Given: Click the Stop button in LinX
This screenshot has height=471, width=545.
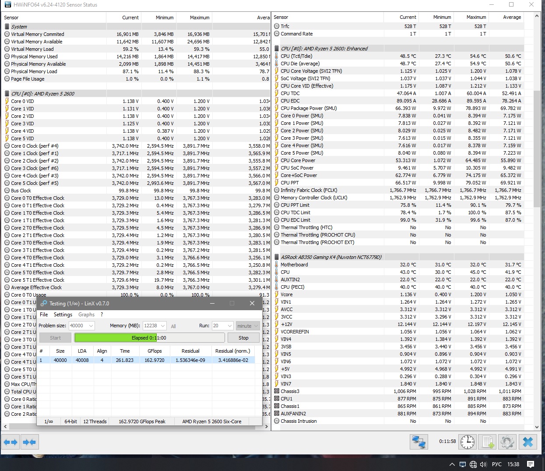Looking at the screenshot, I should point(243,338).
